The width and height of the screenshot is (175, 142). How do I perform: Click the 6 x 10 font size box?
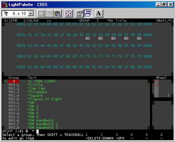point(18,14)
